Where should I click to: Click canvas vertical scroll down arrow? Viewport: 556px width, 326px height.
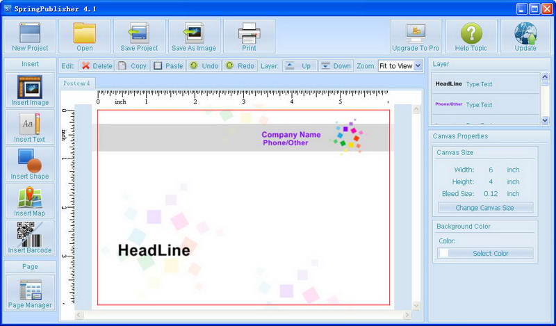(416, 305)
